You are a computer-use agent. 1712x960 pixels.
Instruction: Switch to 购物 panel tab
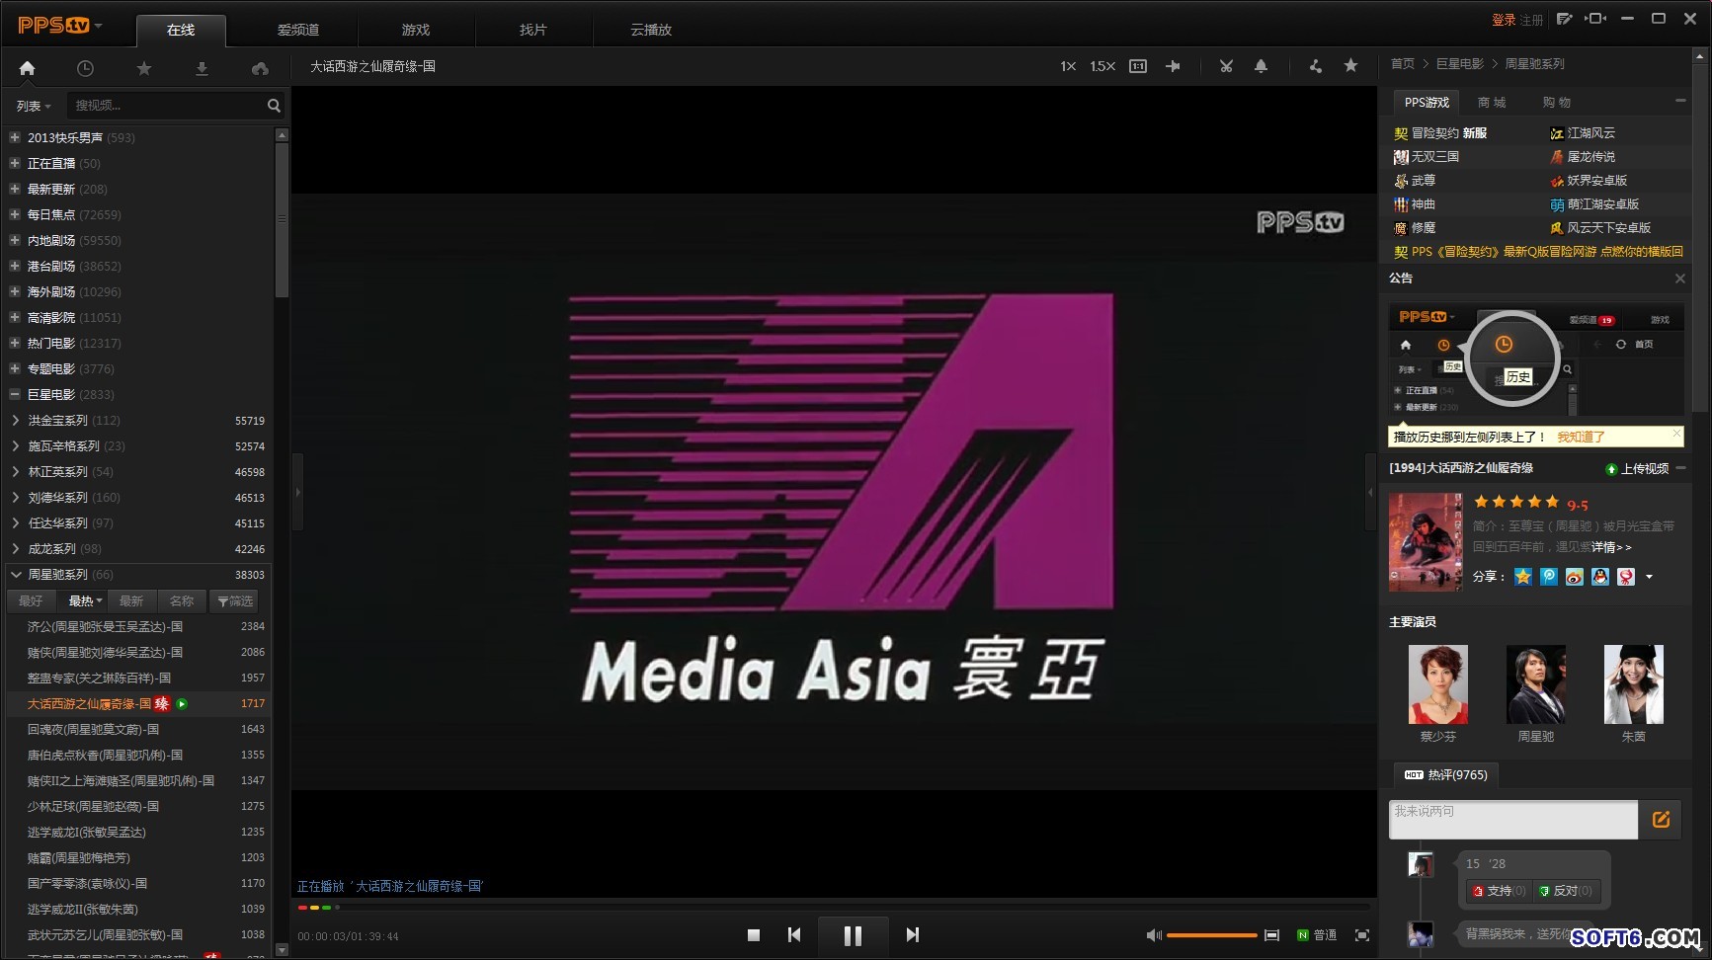point(1556,103)
